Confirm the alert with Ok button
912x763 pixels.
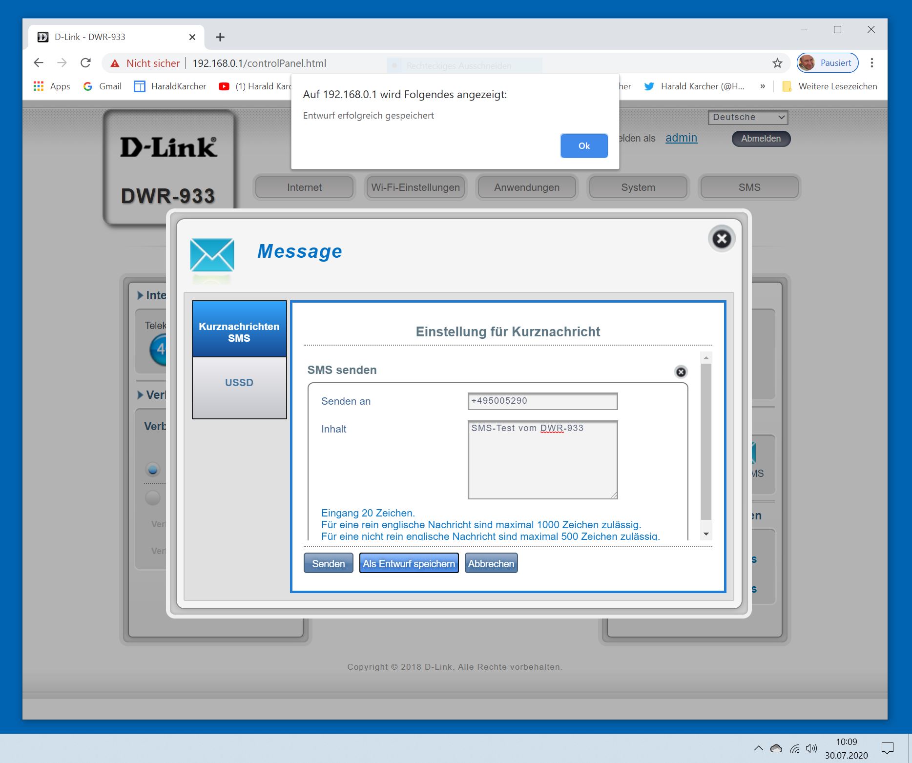click(584, 146)
